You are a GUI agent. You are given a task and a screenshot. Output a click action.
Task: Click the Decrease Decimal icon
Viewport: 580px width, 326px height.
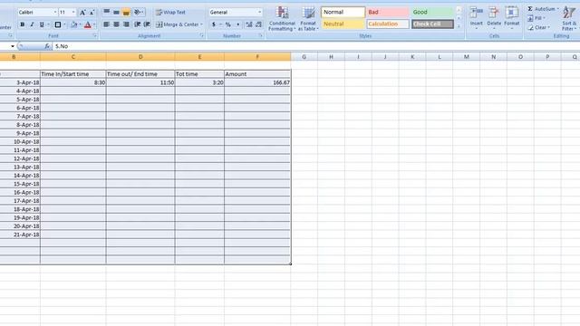(x=258, y=24)
